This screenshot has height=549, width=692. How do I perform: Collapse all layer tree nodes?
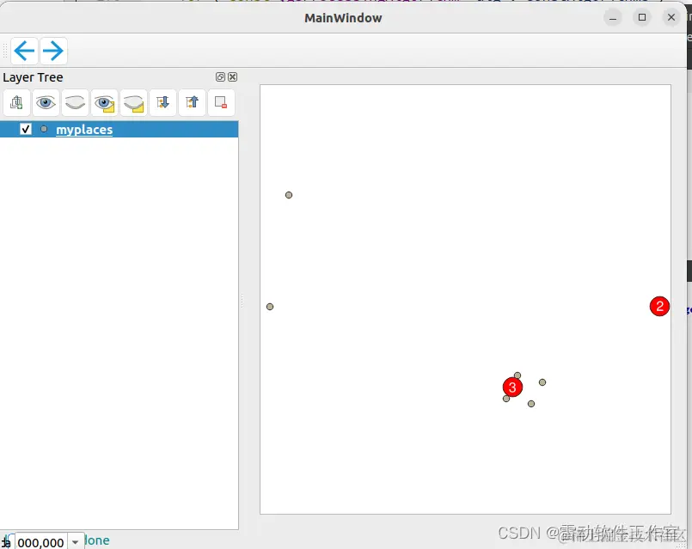[192, 102]
